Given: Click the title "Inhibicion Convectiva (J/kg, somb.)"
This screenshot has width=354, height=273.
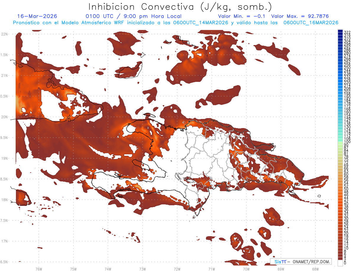Looking at the screenshot, I should point(180,7).
